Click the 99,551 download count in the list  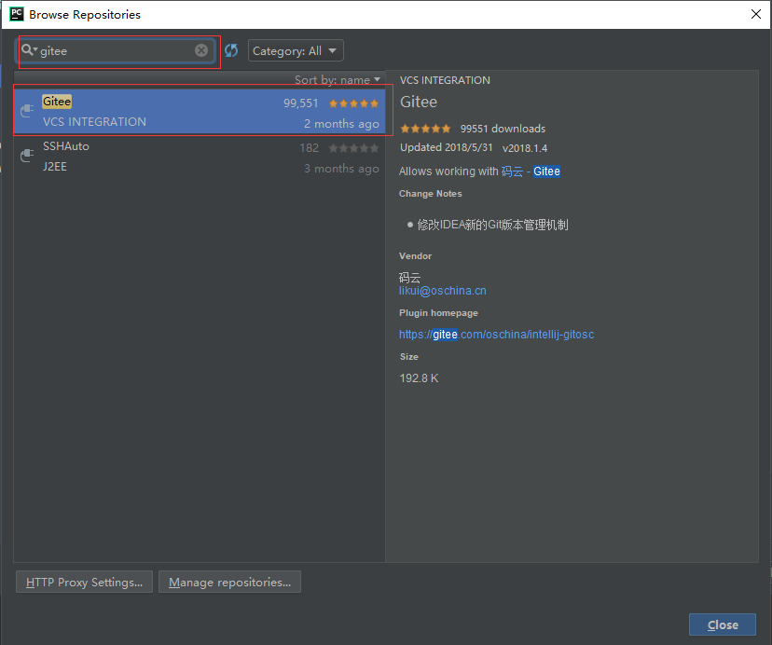301,103
